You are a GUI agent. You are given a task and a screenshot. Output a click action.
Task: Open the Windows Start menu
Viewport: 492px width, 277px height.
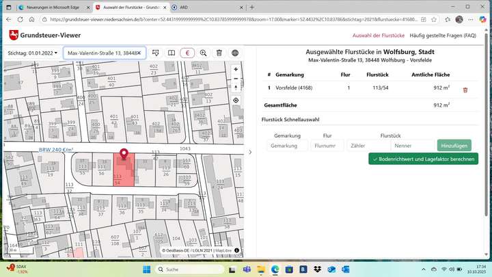tap(146, 270)
